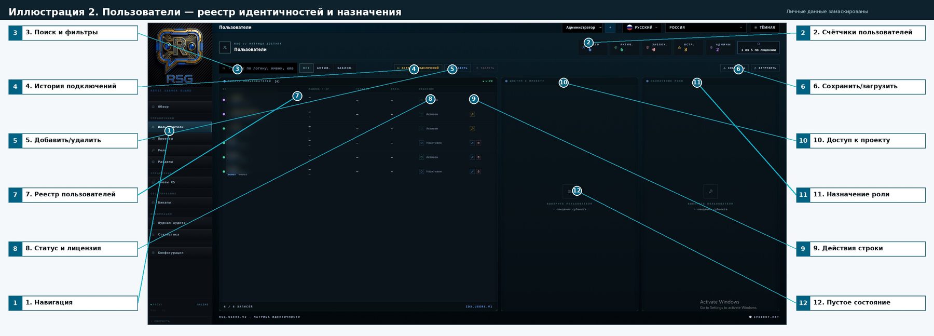Click the Конфигурация gear icon in the sidebar

[154, 253]
